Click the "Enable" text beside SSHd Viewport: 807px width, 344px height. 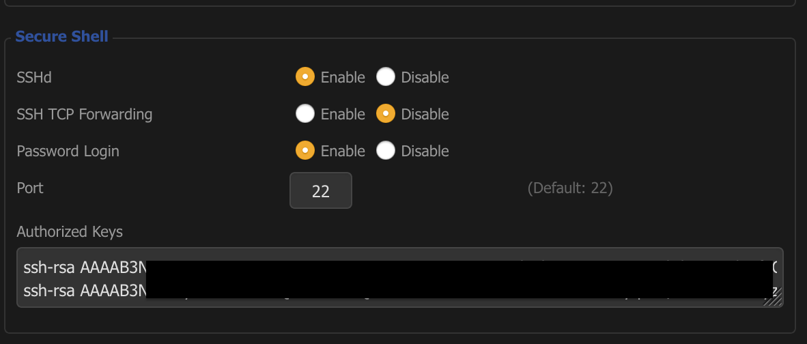click(x=343, y=77)
